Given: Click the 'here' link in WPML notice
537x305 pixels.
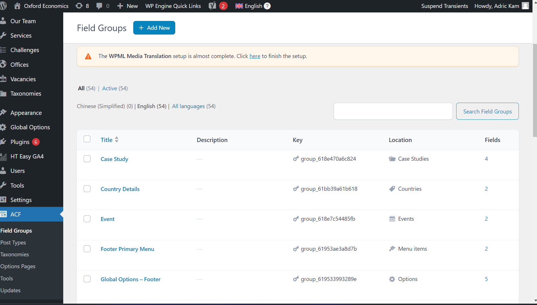Looking at the screenshot, I should point(255,56).
